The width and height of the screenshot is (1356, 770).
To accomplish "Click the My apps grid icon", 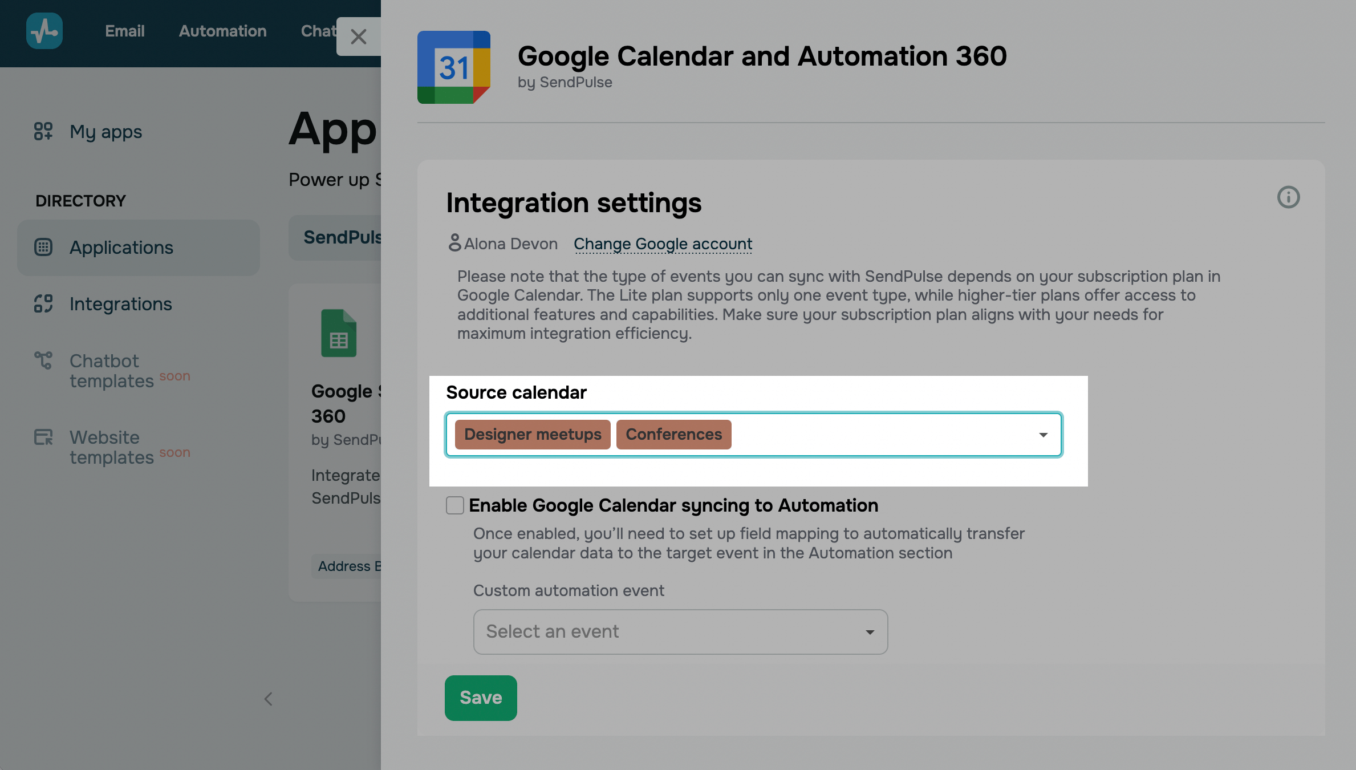I will (43, 131).
